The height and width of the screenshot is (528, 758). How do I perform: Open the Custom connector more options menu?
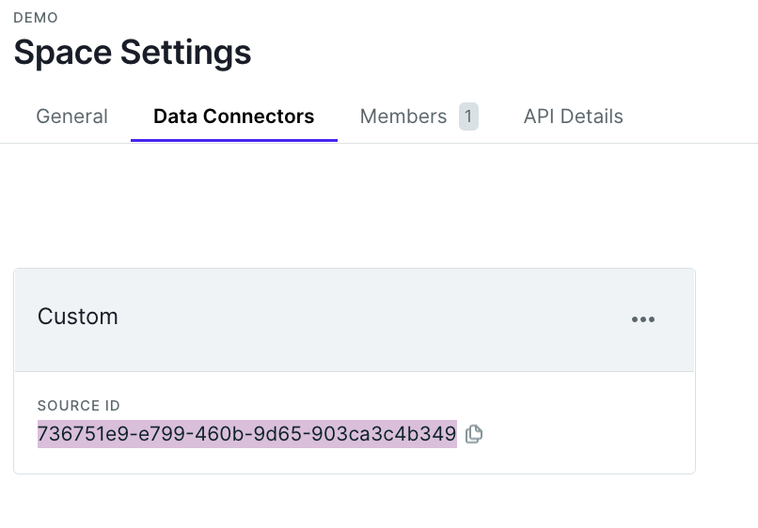pos(643,319)
